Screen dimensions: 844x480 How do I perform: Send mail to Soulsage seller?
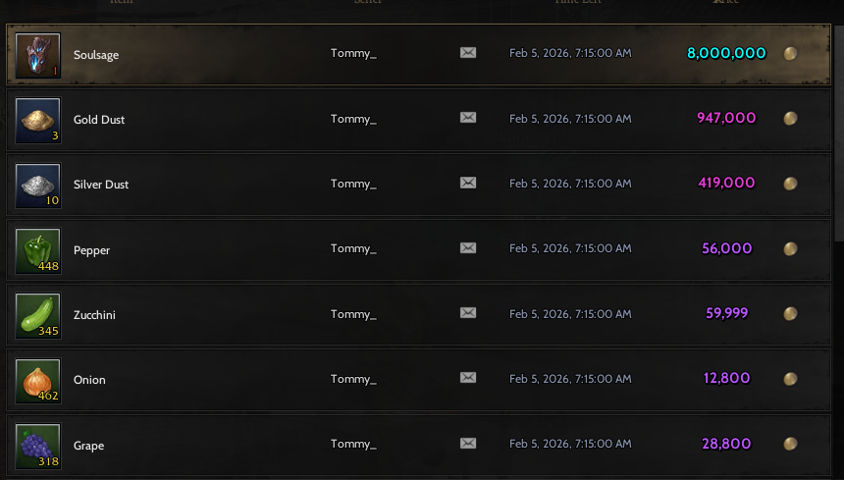click(x=468, y=52)
